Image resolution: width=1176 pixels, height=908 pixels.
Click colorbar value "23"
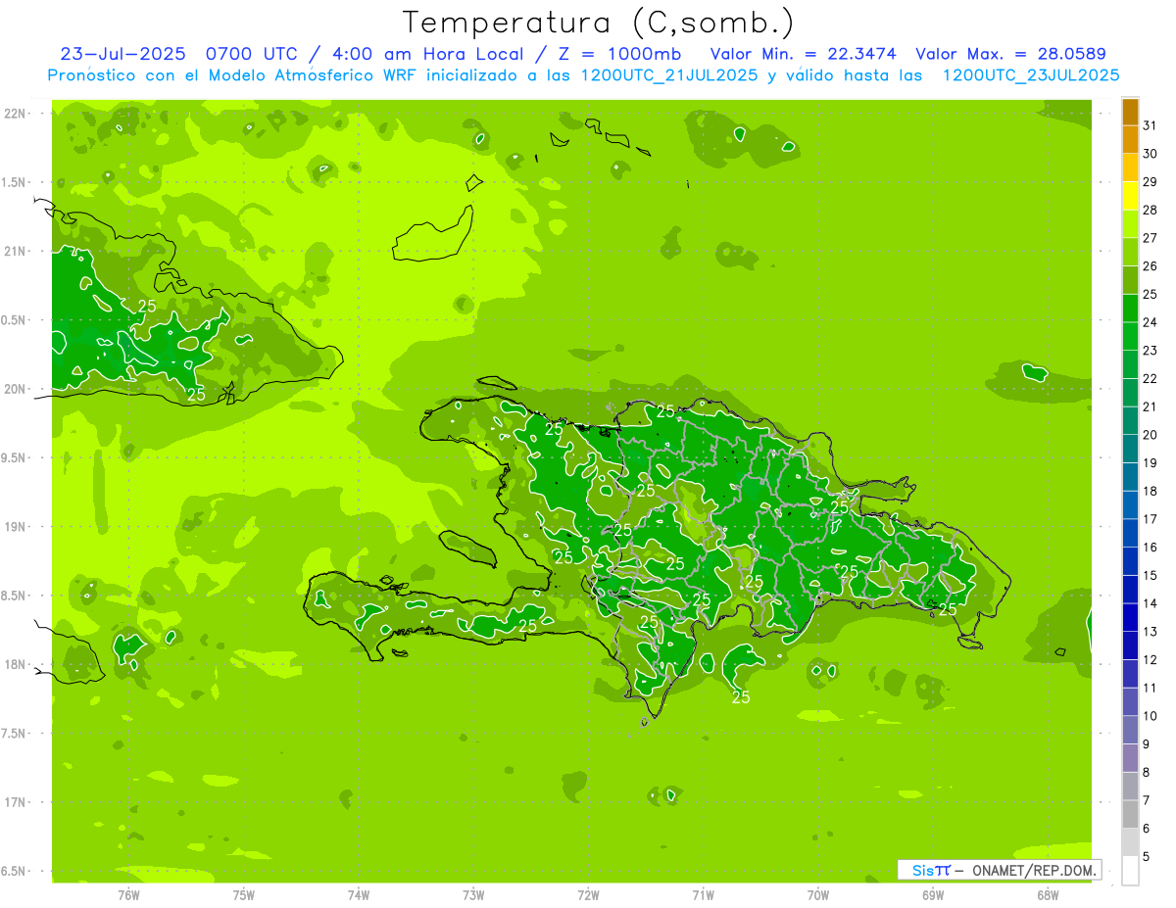(1151, 351)
